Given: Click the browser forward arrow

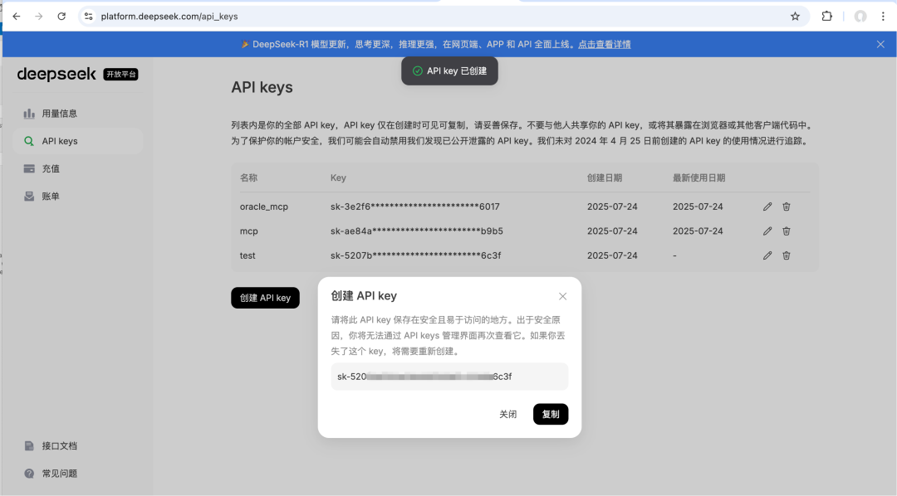Looking at the screenshot, I should [x=39, y=17].
